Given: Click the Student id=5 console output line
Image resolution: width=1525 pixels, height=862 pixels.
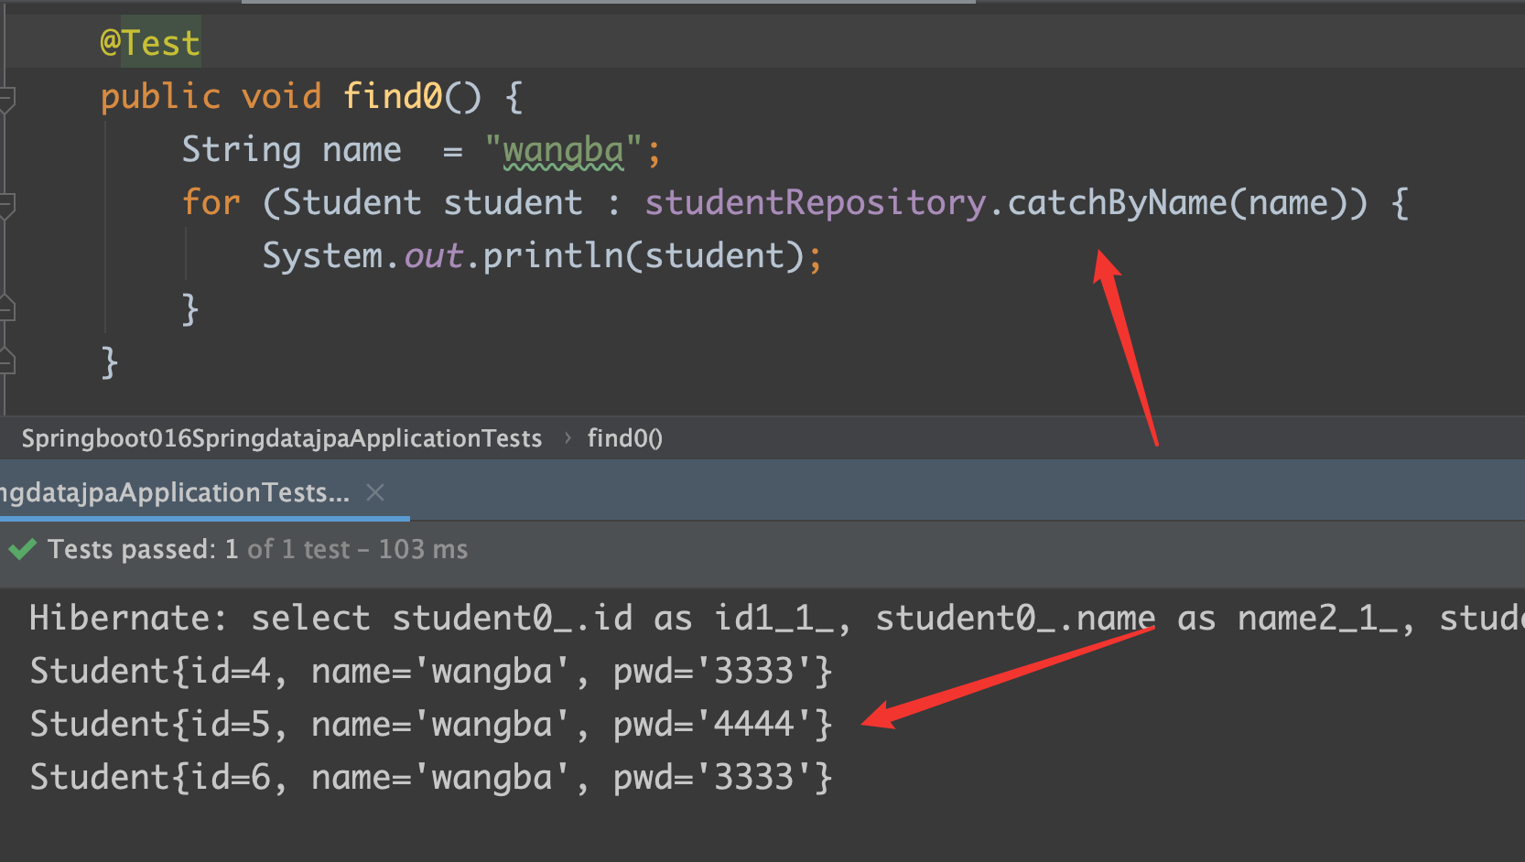Looking at the screenshot, I should pos(430,725).
